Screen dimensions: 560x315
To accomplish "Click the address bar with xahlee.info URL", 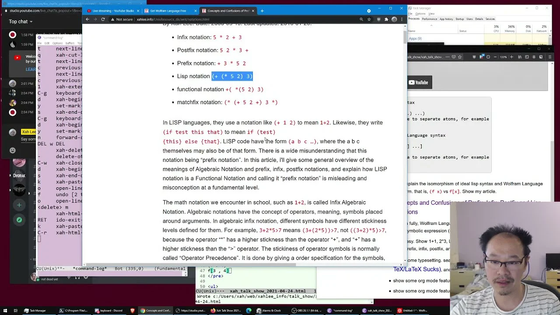I will tap(232, 19).
